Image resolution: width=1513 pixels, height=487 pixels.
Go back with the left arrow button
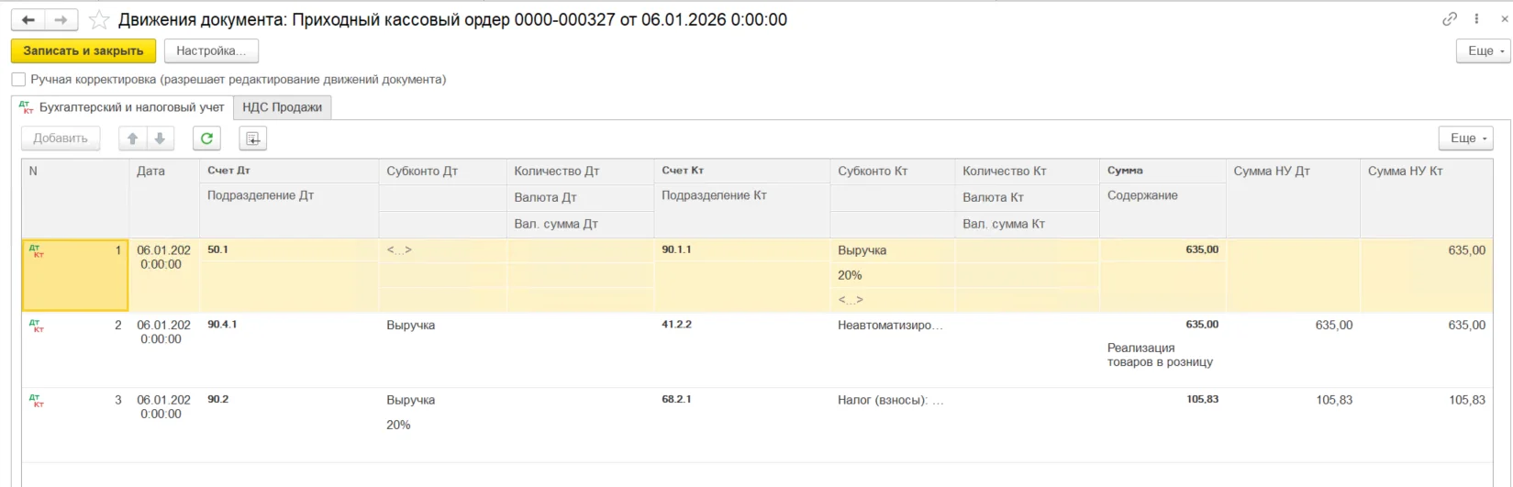click(x=28, y=19)
